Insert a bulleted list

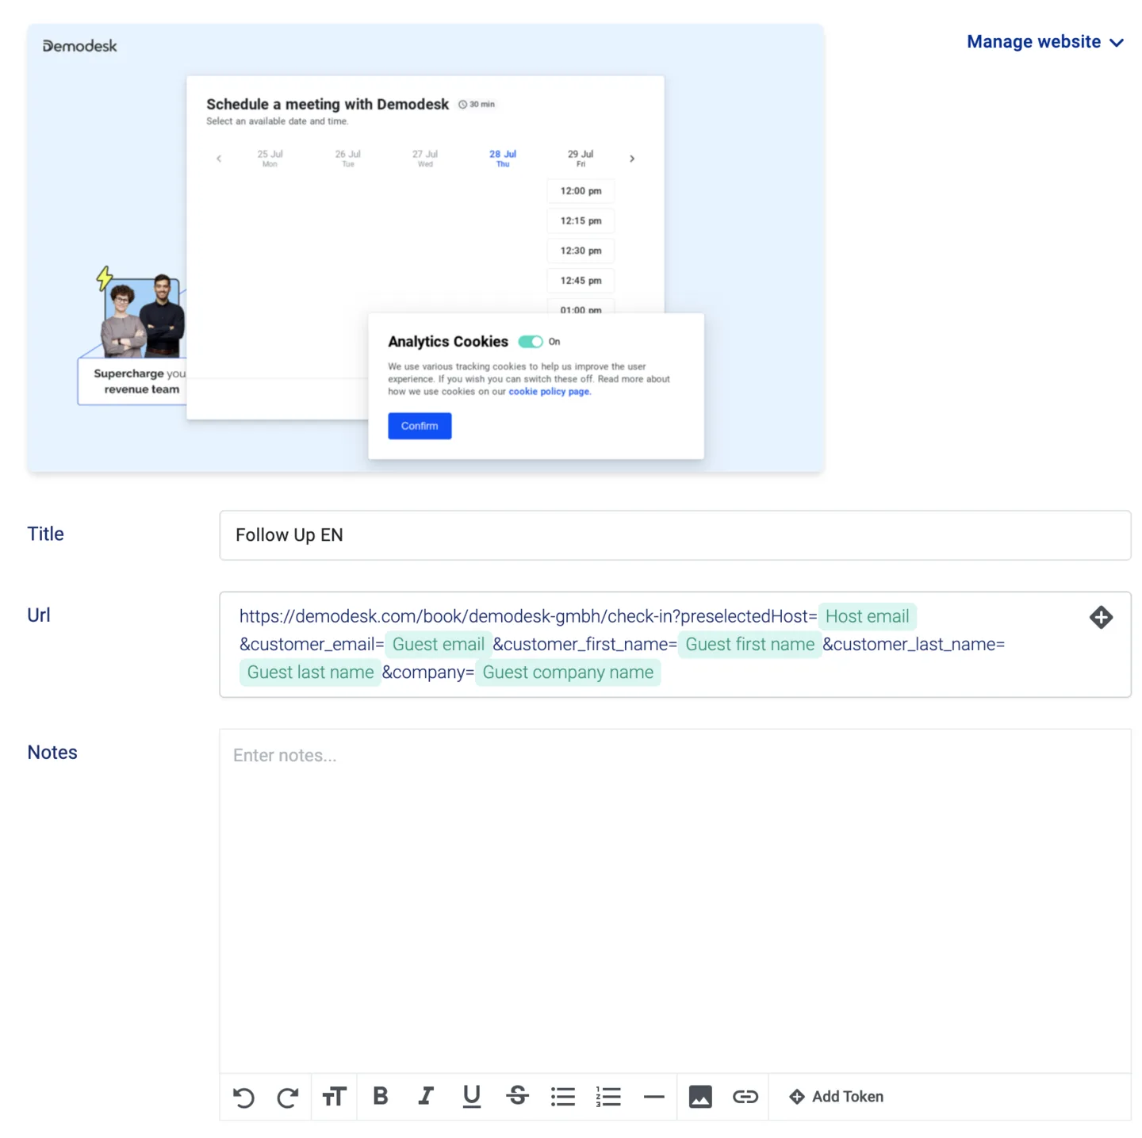coord(563,1097)
